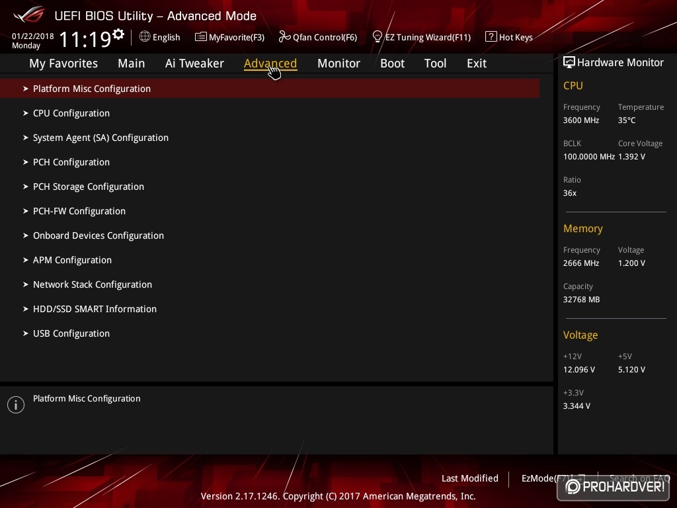This screenshot has width=677, height=508.
Task: Expand System Agent (SA) Configuration arrow
Action: [26, 138]
